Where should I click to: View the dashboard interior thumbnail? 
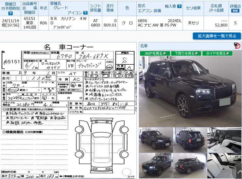[224, 139]
